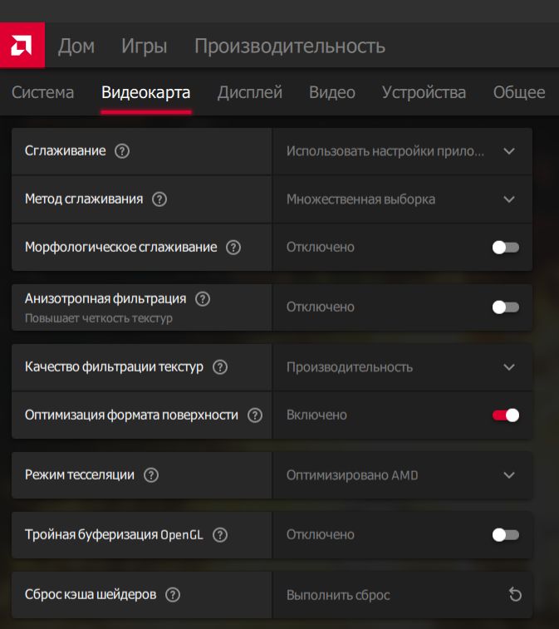Go to Производительность section
Viewport: 559px width, 629px height.
[x=289, y=46]
